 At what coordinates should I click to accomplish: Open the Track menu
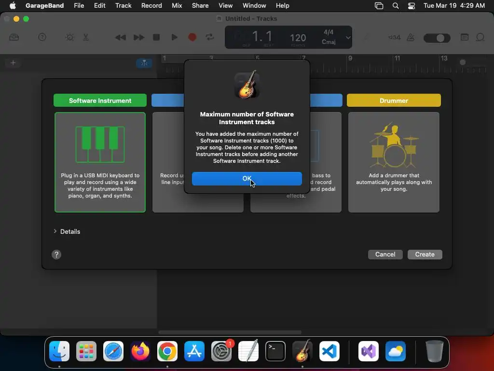click(x=123, y=5)
